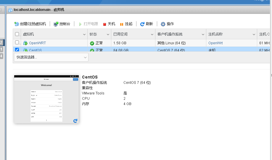Click the memory value 4 GB
This screenshot has width=272, height=160.
127,104
